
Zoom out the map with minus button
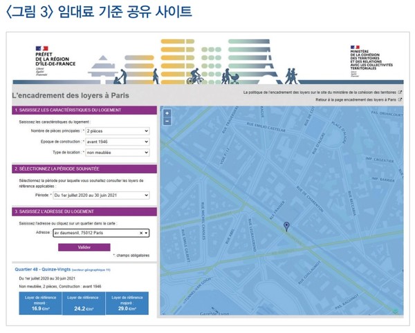167,121
